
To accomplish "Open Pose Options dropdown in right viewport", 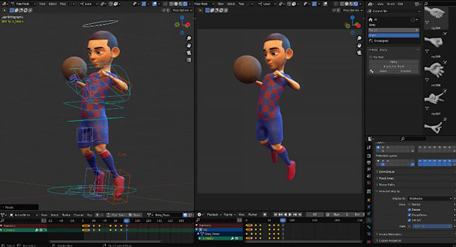I will [353, 10].
